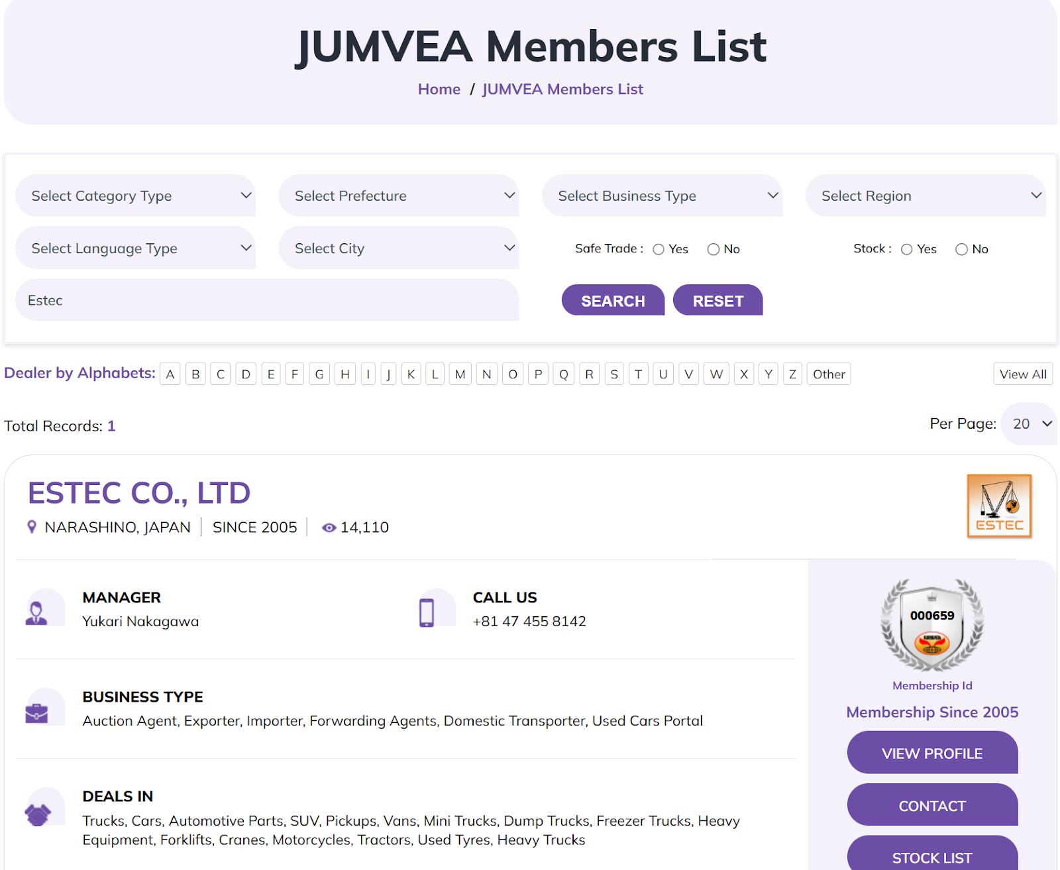Viewport: 1060px width, 870px height.
Task: Select Stock No option
Action: pos(961,249)
